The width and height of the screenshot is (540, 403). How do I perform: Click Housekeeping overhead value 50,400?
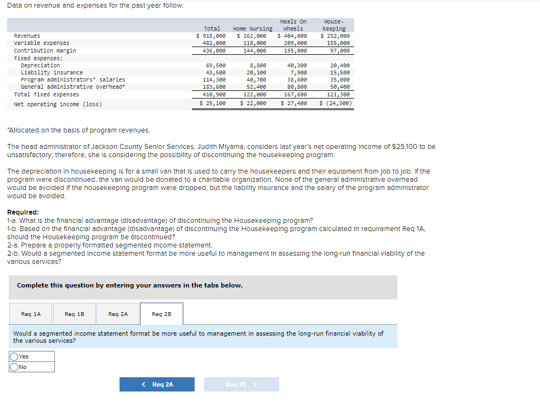[340, 87]
